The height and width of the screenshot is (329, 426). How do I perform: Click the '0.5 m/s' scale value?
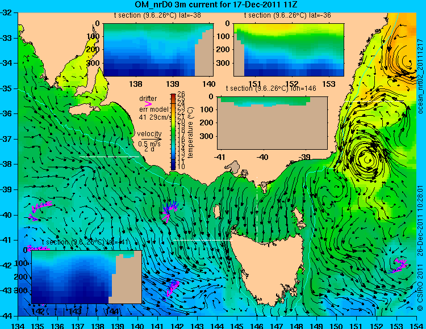tap(149, 144)
